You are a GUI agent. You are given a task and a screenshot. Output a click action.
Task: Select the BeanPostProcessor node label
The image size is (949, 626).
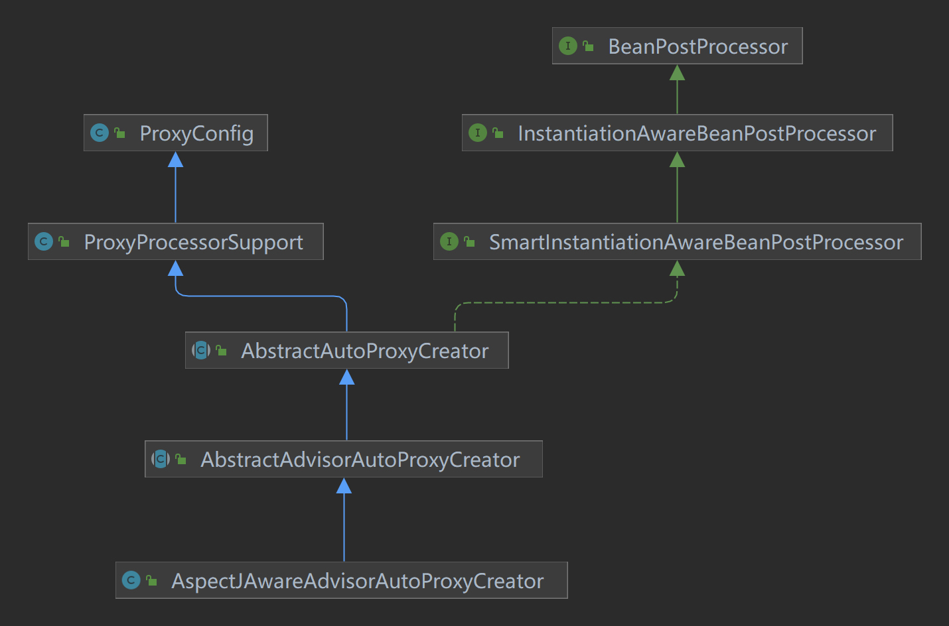[x=697, y=46]
